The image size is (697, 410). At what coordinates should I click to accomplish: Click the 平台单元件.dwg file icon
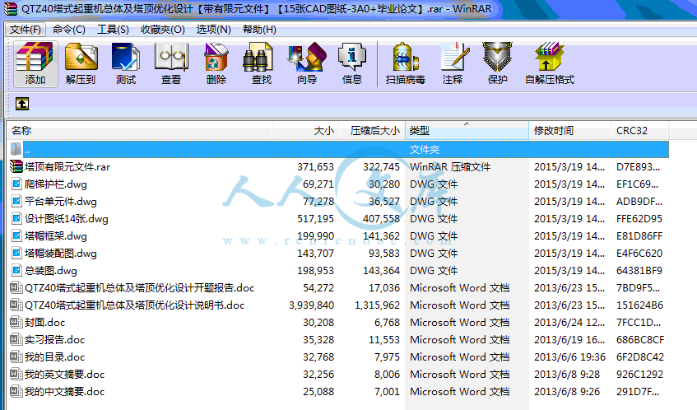coord(16,201)
